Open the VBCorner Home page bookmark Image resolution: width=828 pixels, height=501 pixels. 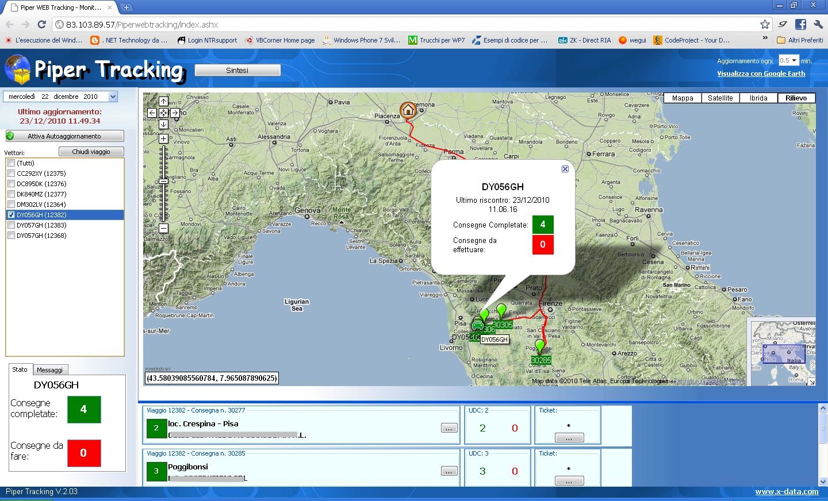(280, 40)
